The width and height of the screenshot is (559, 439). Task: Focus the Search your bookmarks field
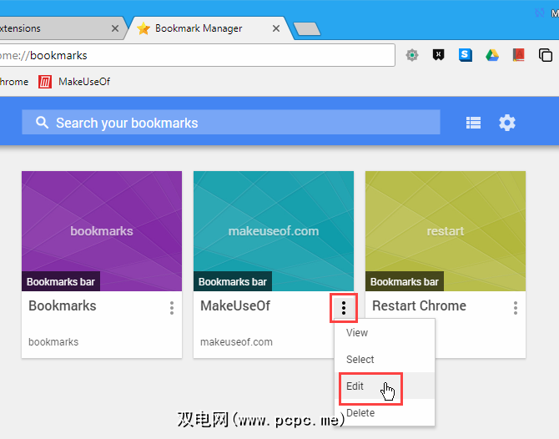click(x=231, y=123)
